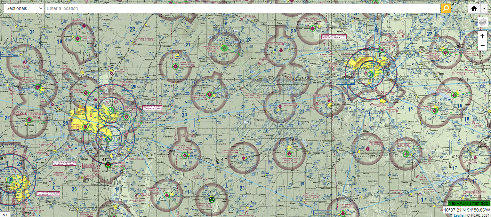Open the map layers control
The image size is (491, 217).
pos(482,22)
